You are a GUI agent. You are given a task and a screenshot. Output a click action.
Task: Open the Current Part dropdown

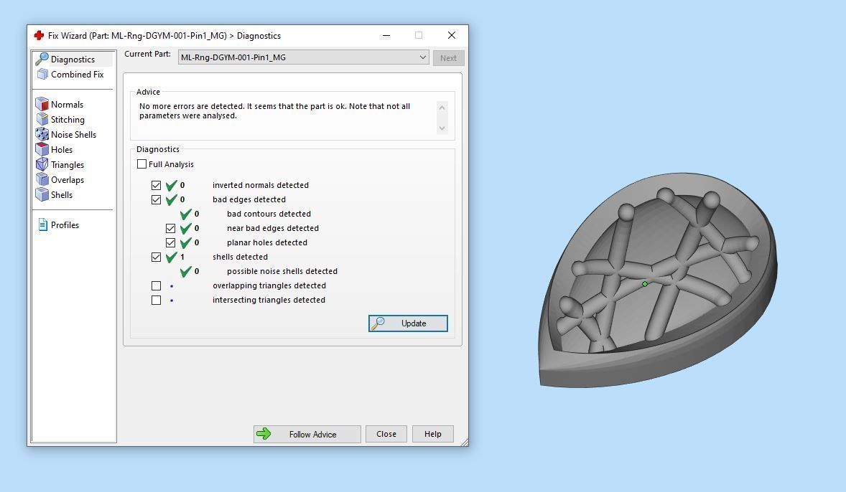point(303,57)
